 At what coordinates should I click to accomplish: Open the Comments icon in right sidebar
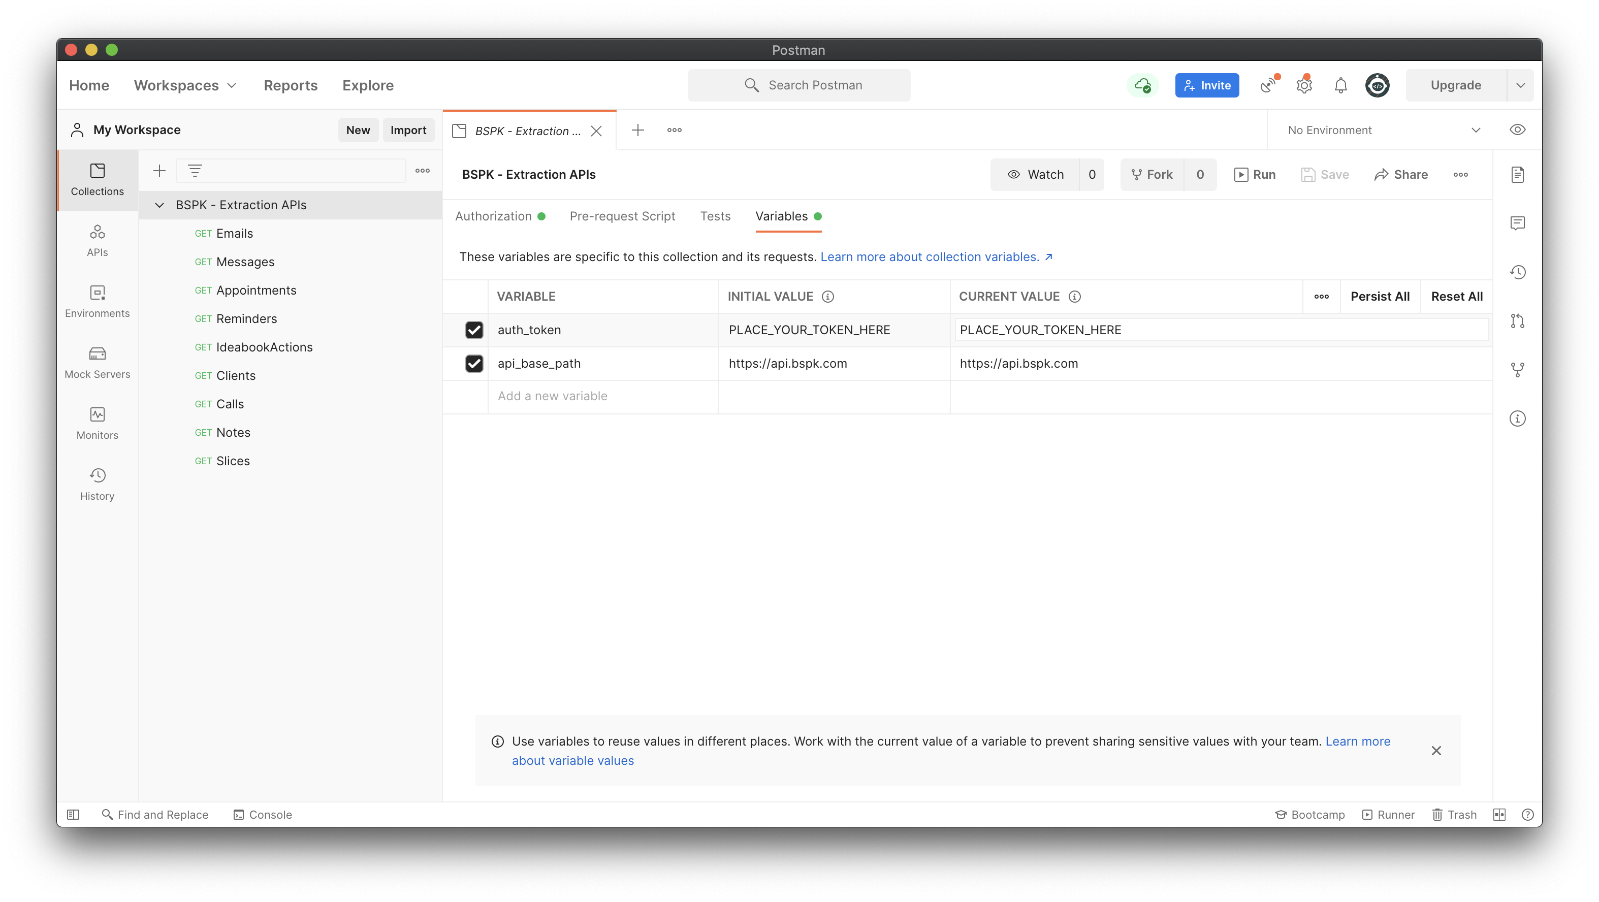coord(1517,223)
